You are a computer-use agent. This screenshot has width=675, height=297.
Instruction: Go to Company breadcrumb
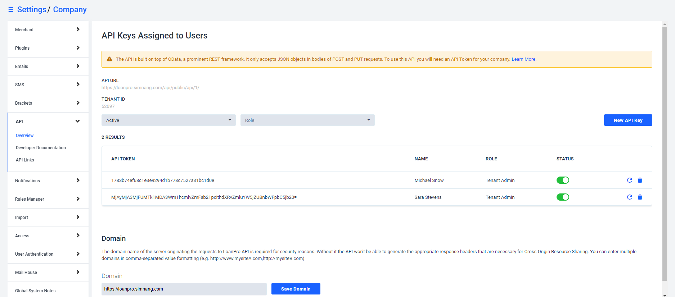point(70,10)
